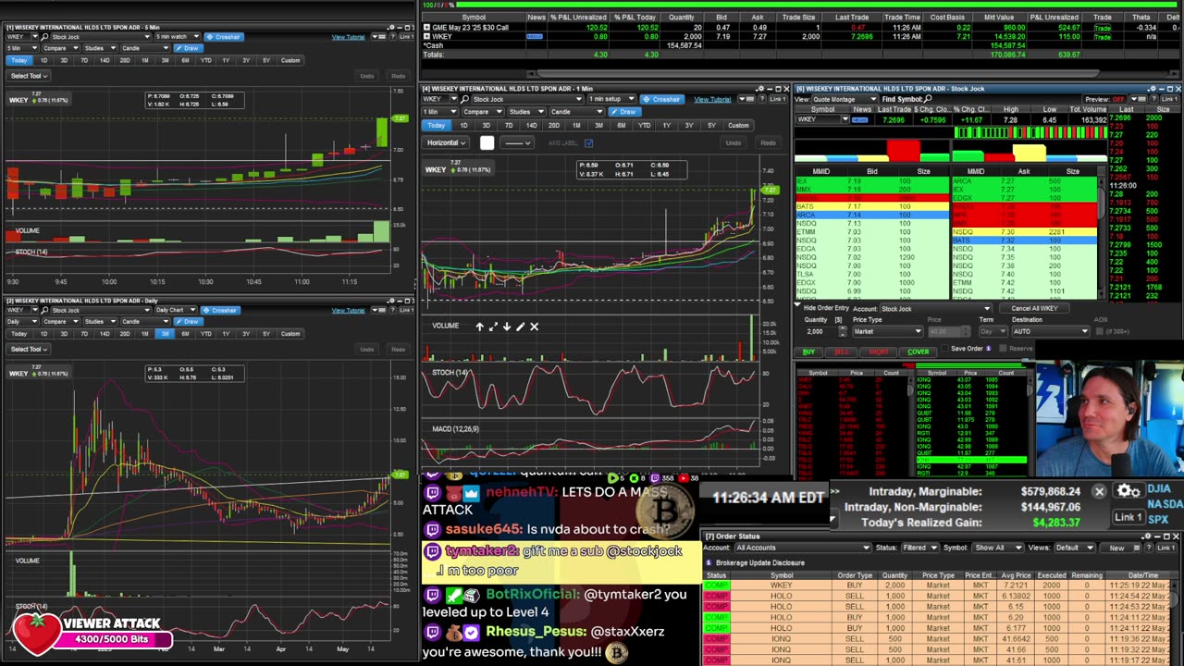This screenshot has width=1184, height=666.
Task: Open the overlay settings gear icon
Action: tap(1128, 492)
